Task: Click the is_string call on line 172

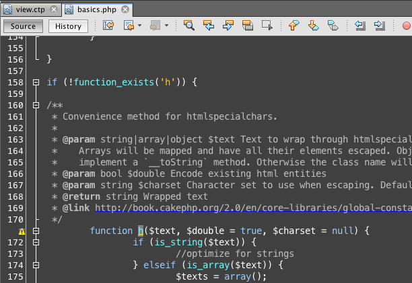Action: 178,243
